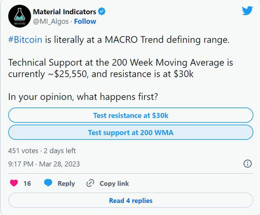Follow the Material Indicators account
This screenshot has width=260, height=215.
(x=85, y=21)
